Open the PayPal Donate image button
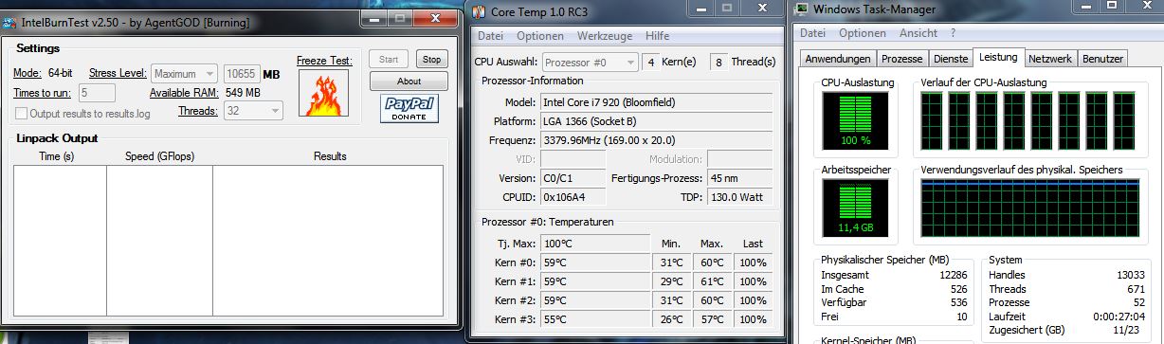The height and width of the screenshot is (344, 1164). coord(409,108)
